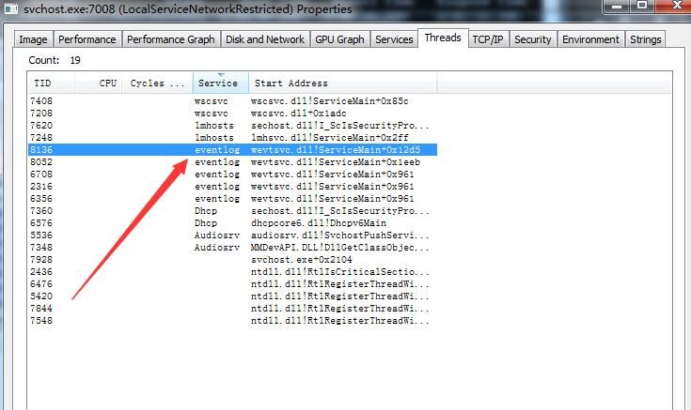Open the Environment tab
The image size is (691, 410).
click(590, 39)
